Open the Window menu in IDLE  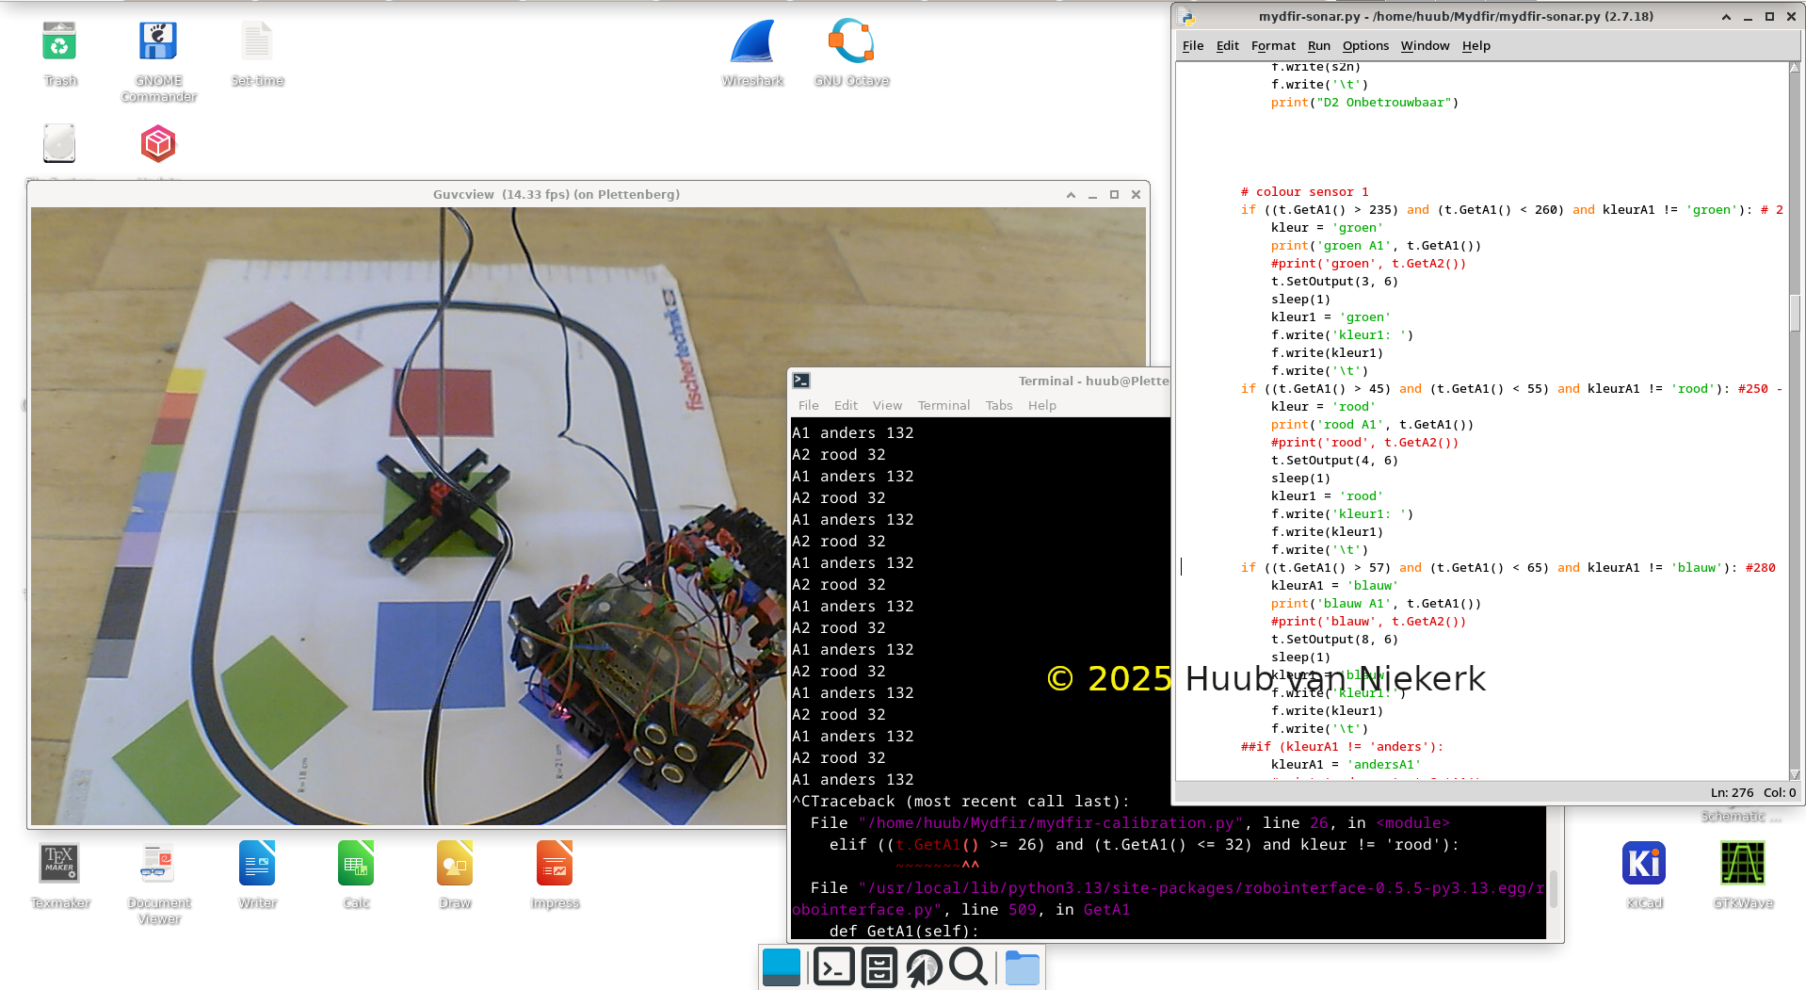coord(1425,45)
